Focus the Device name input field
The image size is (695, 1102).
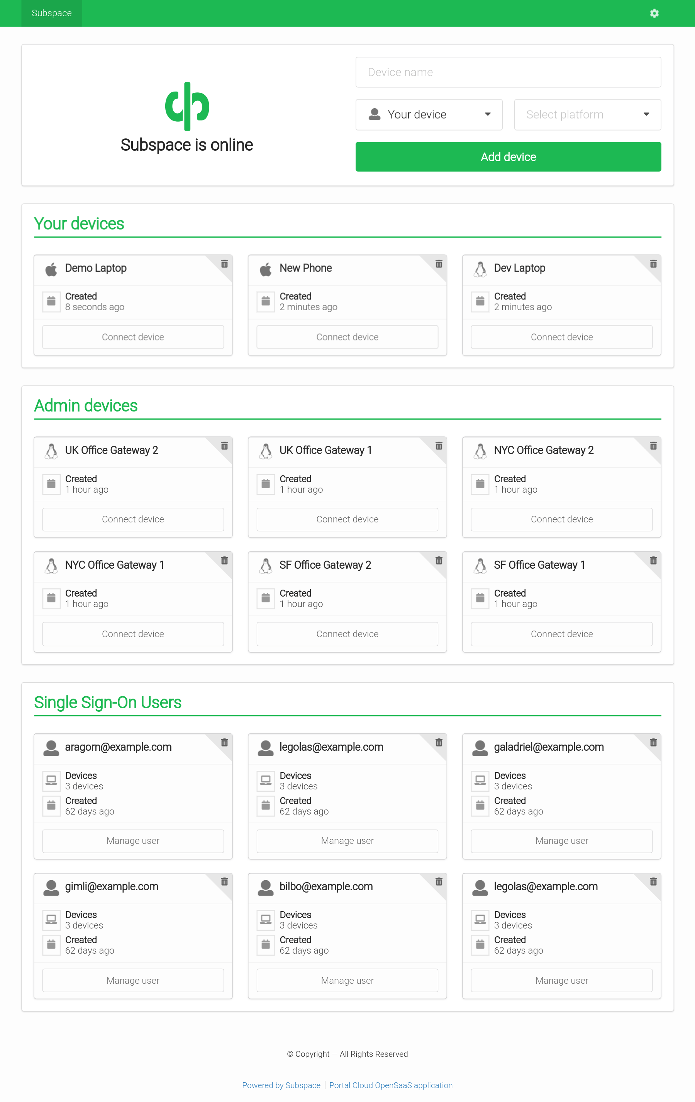[x=508, y=72]
